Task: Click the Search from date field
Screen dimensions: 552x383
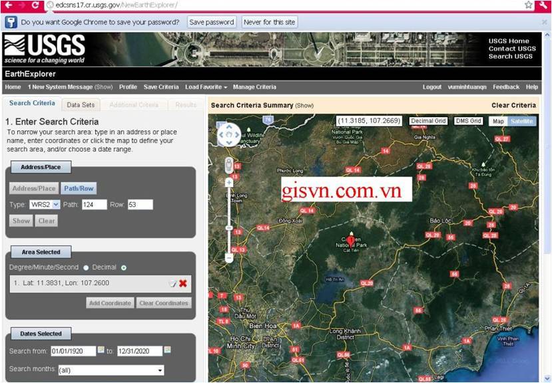Action: point(73,351)
